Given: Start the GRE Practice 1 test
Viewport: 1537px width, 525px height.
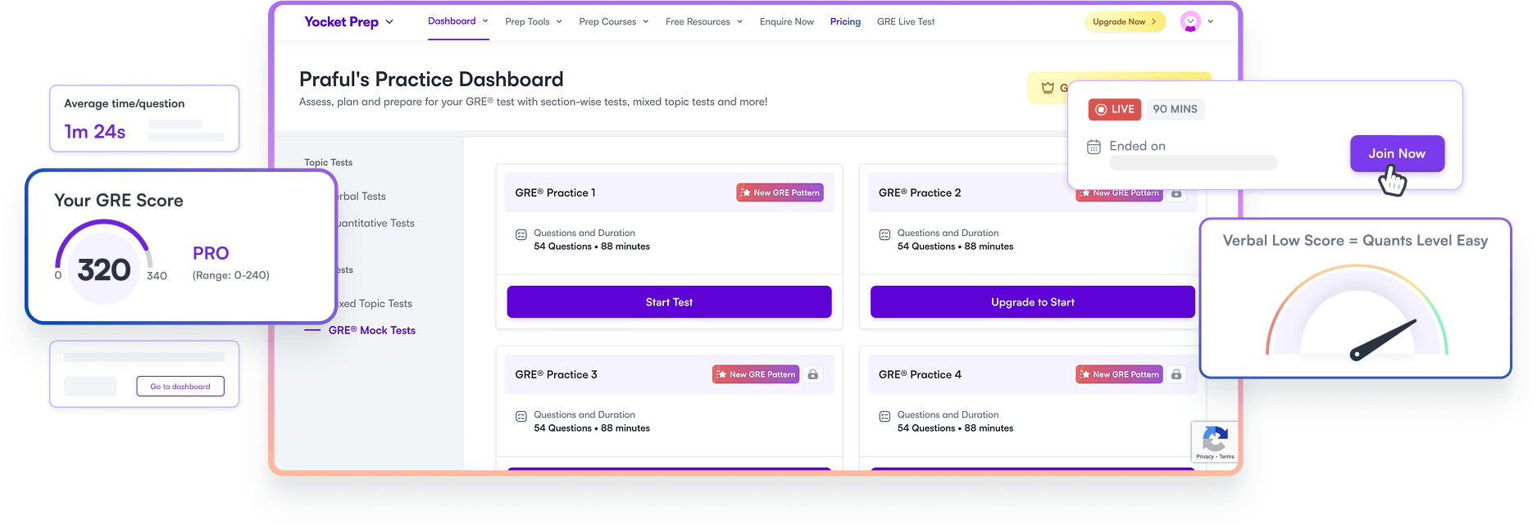Looking at the screenshot, I should (669, 302).
